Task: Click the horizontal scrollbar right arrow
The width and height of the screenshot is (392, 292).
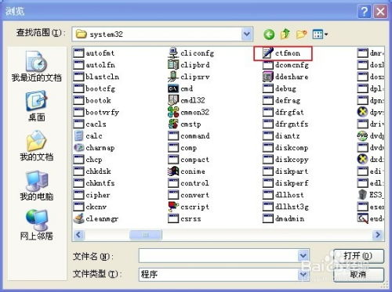Action: [378, 235]
